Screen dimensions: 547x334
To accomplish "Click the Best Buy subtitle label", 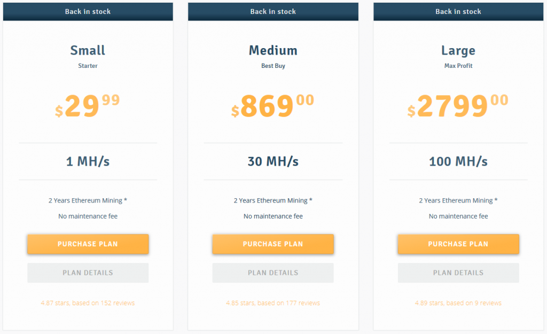I will [273, 66].
